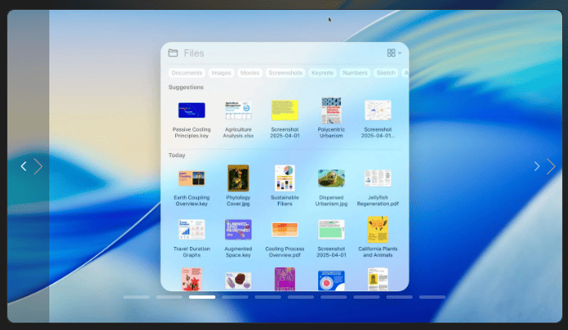Open the grid view options dropdown

pyautogui.click(x=394, y=53)
